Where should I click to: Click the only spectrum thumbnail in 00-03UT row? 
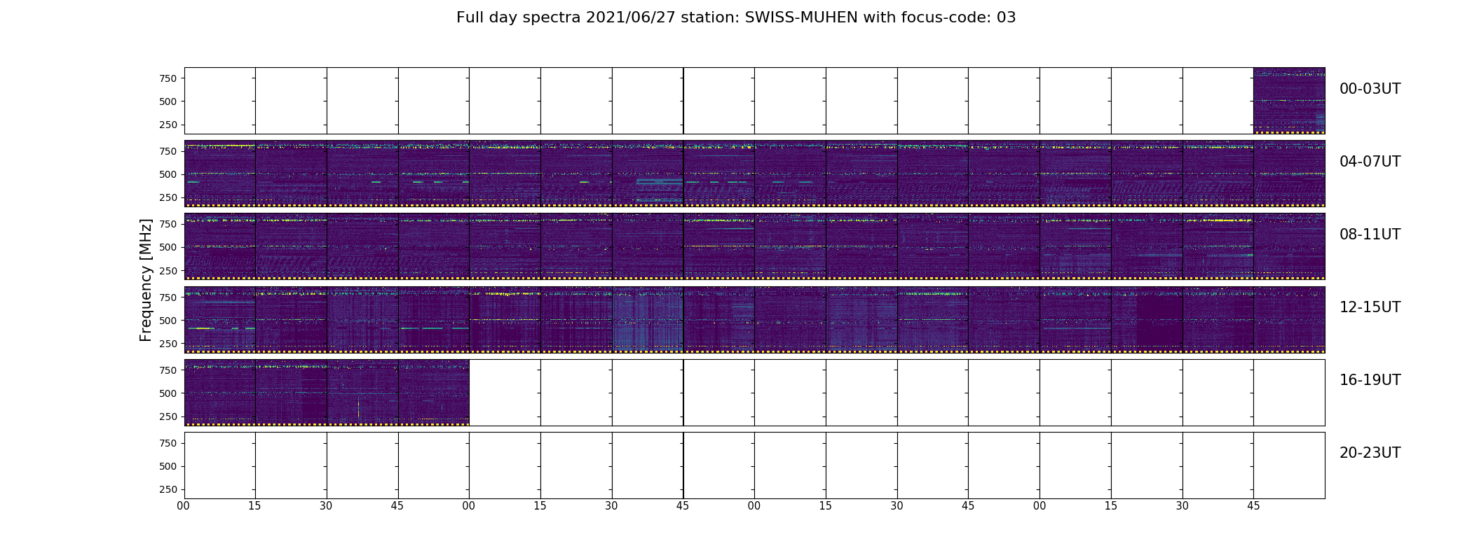pos(1289,101)
